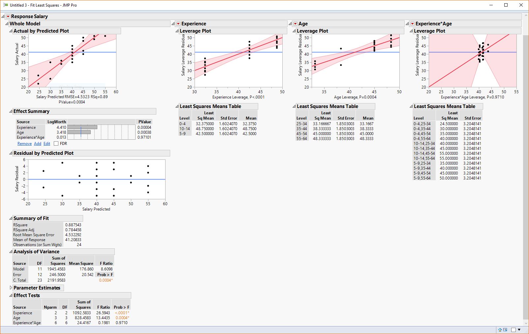
Task: Open the Response Salary red triangle menu
Action: 8,16
